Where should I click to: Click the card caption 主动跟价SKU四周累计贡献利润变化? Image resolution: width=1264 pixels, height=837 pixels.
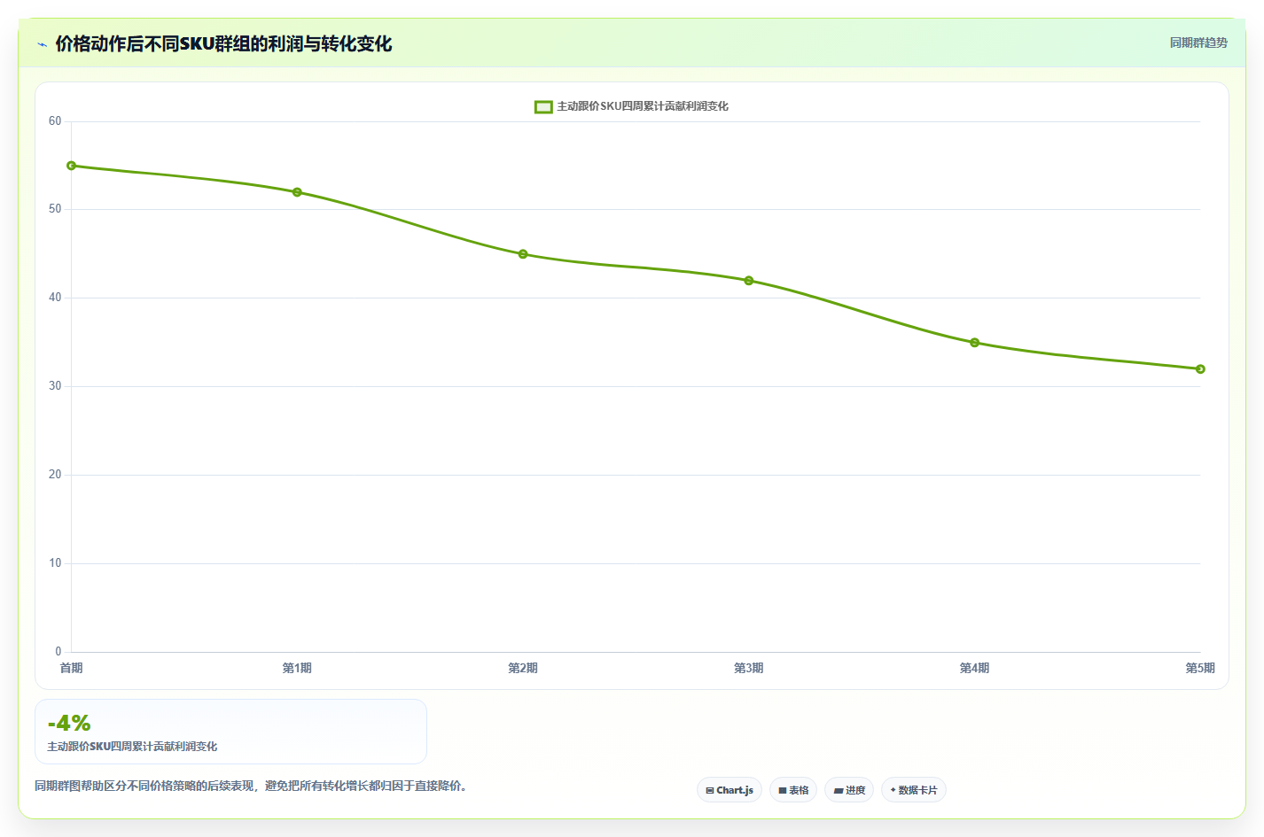point(132,747)
